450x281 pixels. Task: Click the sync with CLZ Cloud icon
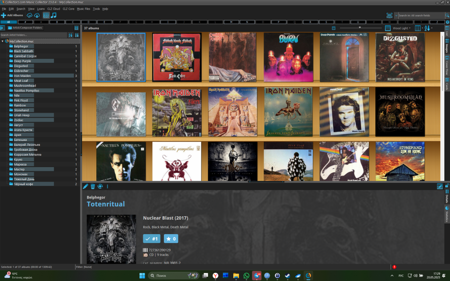click(30, 15)
